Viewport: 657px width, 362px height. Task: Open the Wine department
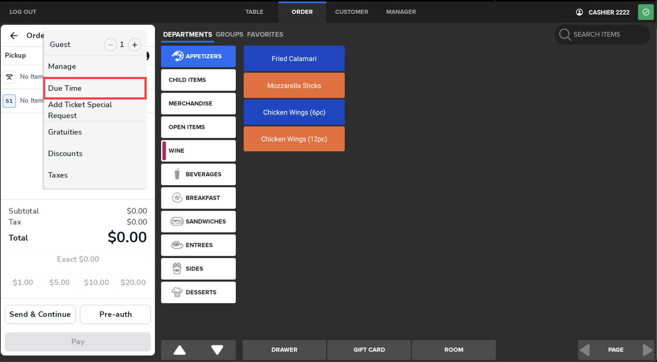[198, 151]
